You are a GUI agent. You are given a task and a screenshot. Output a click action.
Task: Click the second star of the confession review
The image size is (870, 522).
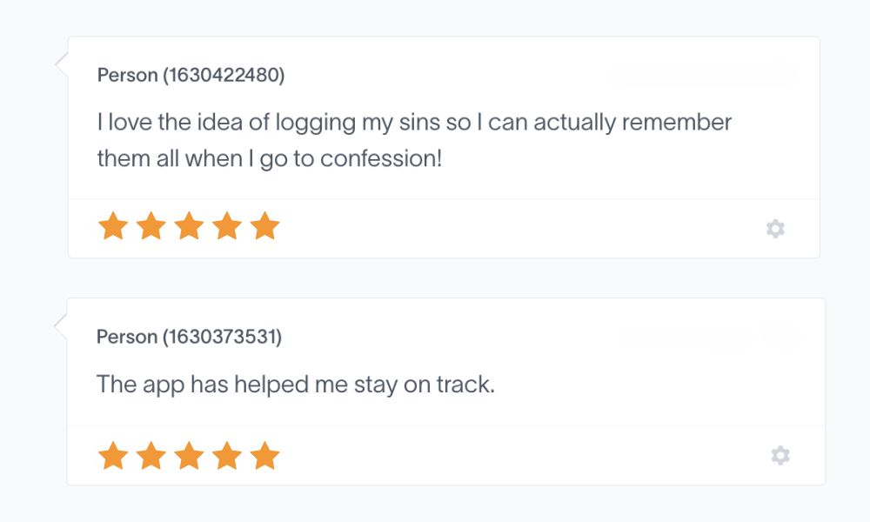[x=151, y=225]
